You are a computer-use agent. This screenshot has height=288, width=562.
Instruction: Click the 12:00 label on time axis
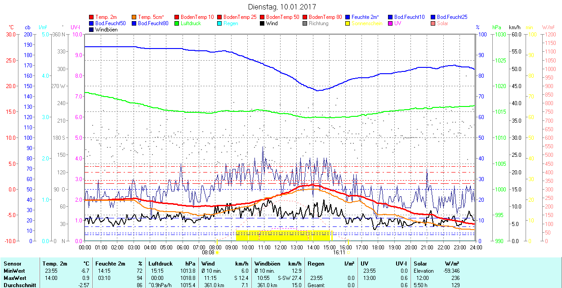281,247
